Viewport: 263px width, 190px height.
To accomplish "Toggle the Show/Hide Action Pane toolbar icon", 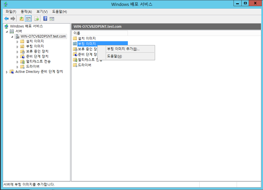I will [52, 19].
